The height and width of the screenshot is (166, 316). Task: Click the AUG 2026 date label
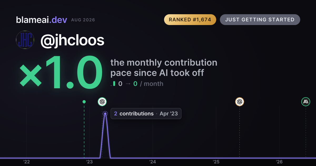83,20
